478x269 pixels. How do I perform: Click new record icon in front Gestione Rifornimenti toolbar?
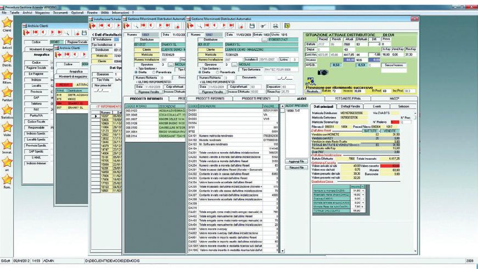click(241, 26)
